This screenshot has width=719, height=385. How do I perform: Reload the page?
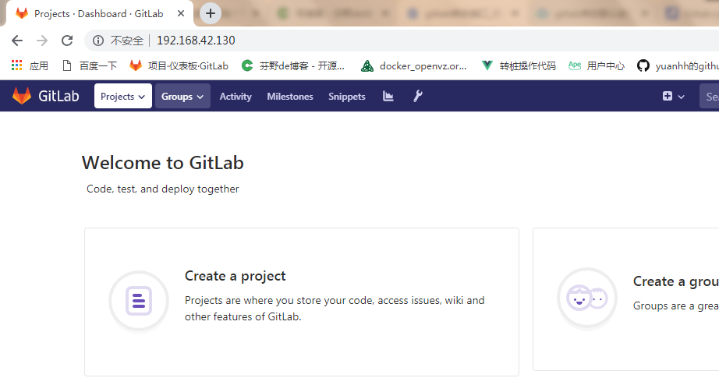click(x=67, y=41)
